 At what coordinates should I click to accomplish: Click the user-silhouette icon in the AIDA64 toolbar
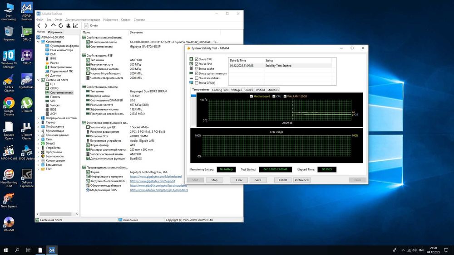pyautogui.click(x=68, y=26)
